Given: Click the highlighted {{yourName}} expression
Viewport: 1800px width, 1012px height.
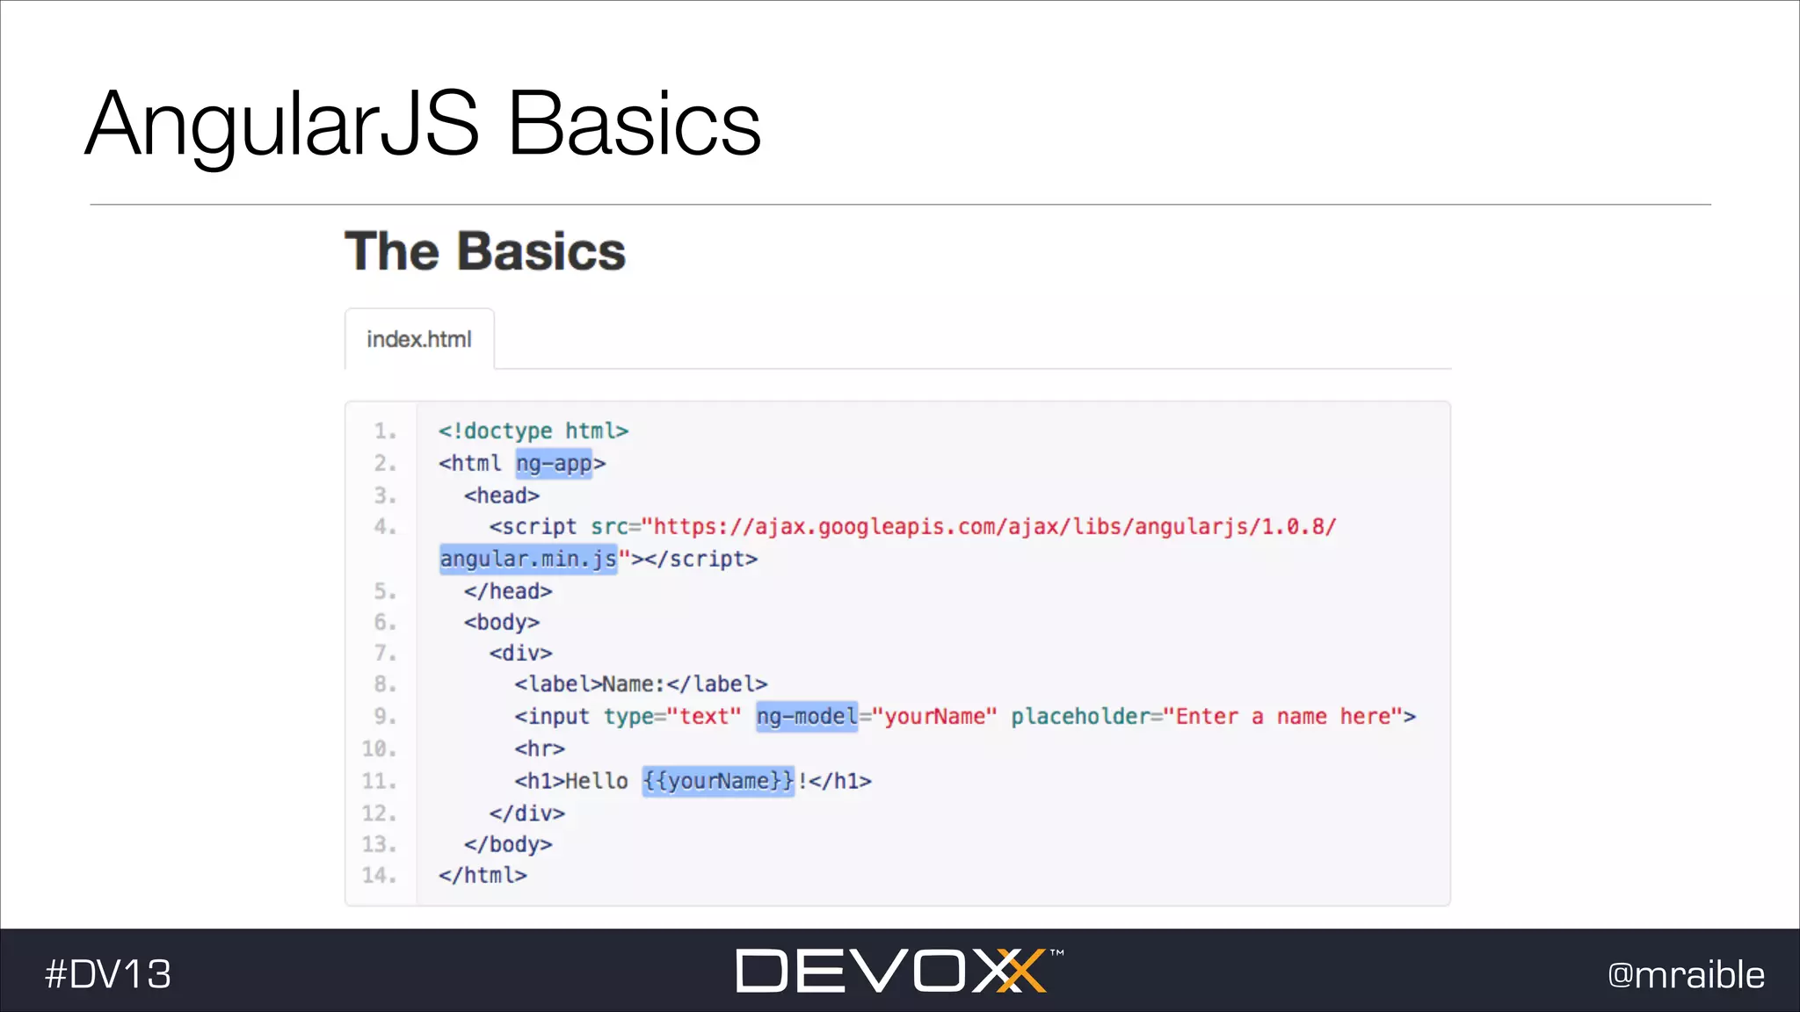Looking at the screenshot, I should point(718,781).
